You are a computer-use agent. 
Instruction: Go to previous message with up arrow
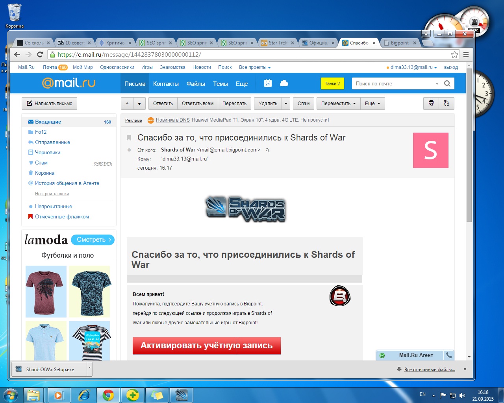tap(127, 104)
